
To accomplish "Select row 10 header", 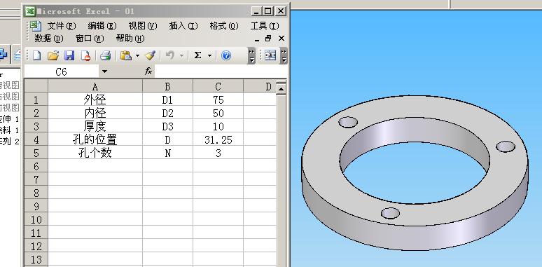I will click(x=36, y=219).
